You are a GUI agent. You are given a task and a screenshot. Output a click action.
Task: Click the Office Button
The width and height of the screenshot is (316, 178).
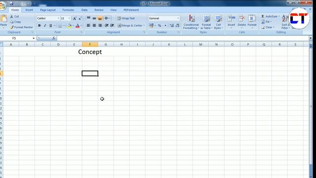(x=2, y=5)
